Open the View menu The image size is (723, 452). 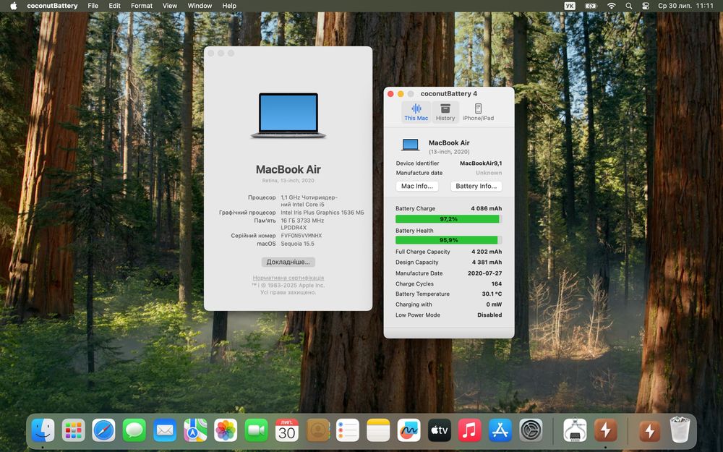coord(170,6)
